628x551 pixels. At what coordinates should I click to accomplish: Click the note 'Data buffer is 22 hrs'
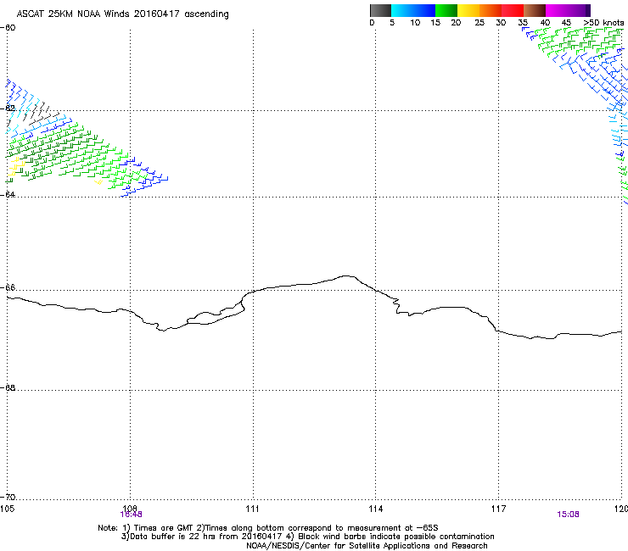172,537
